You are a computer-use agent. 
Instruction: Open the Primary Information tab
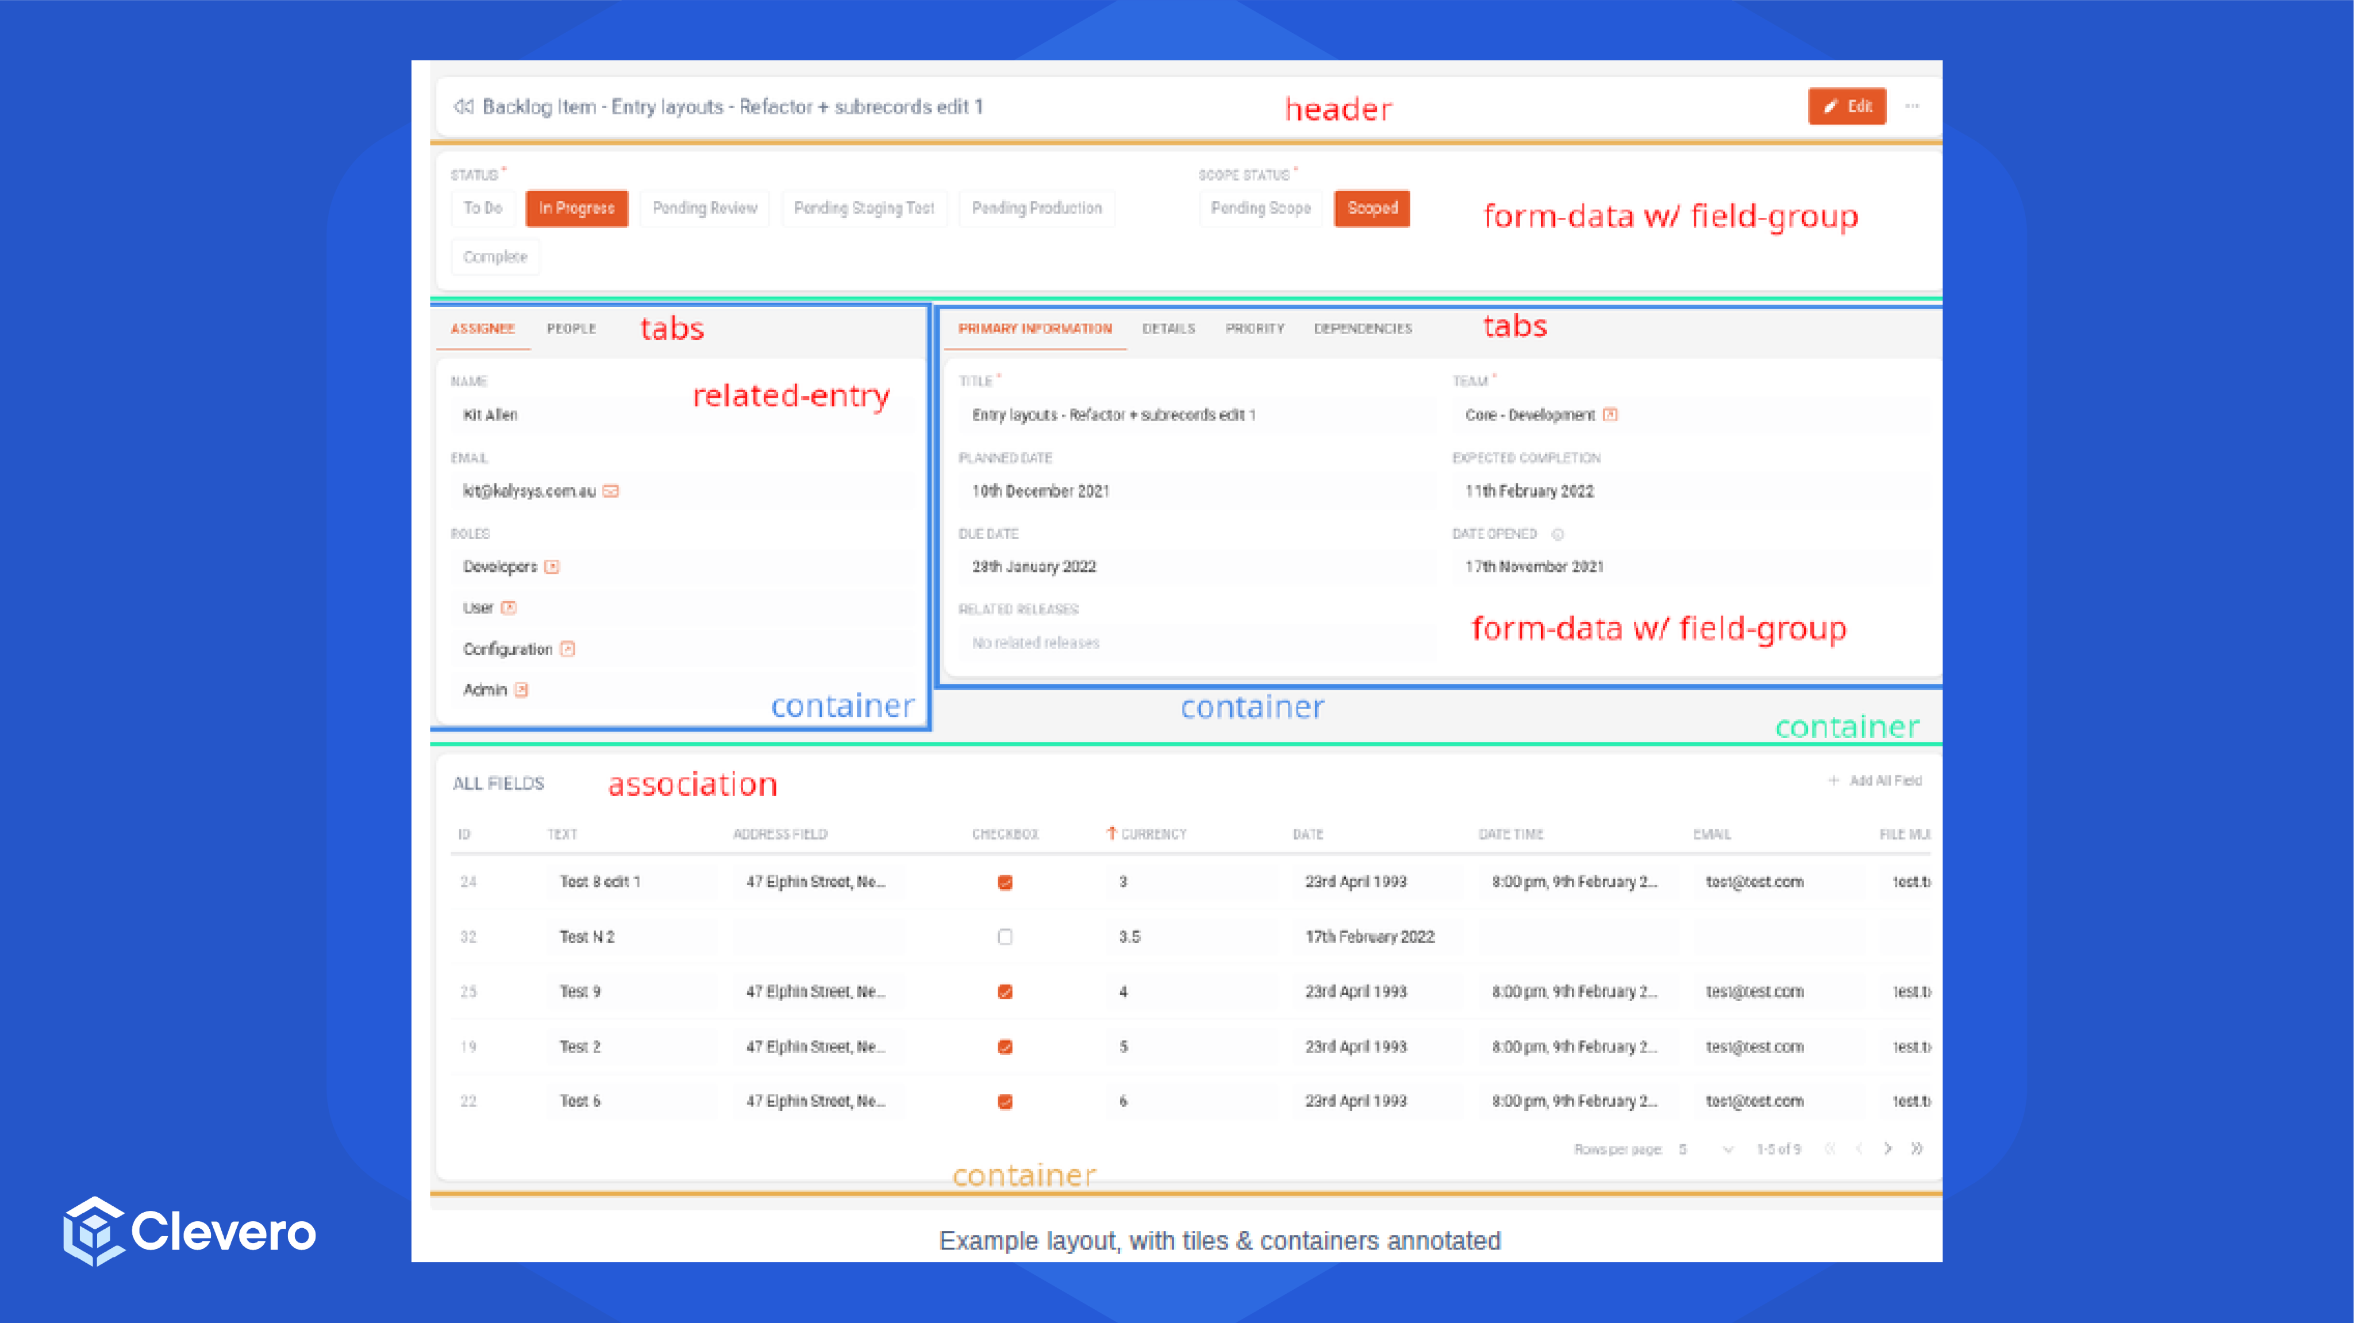[1036, 329]
